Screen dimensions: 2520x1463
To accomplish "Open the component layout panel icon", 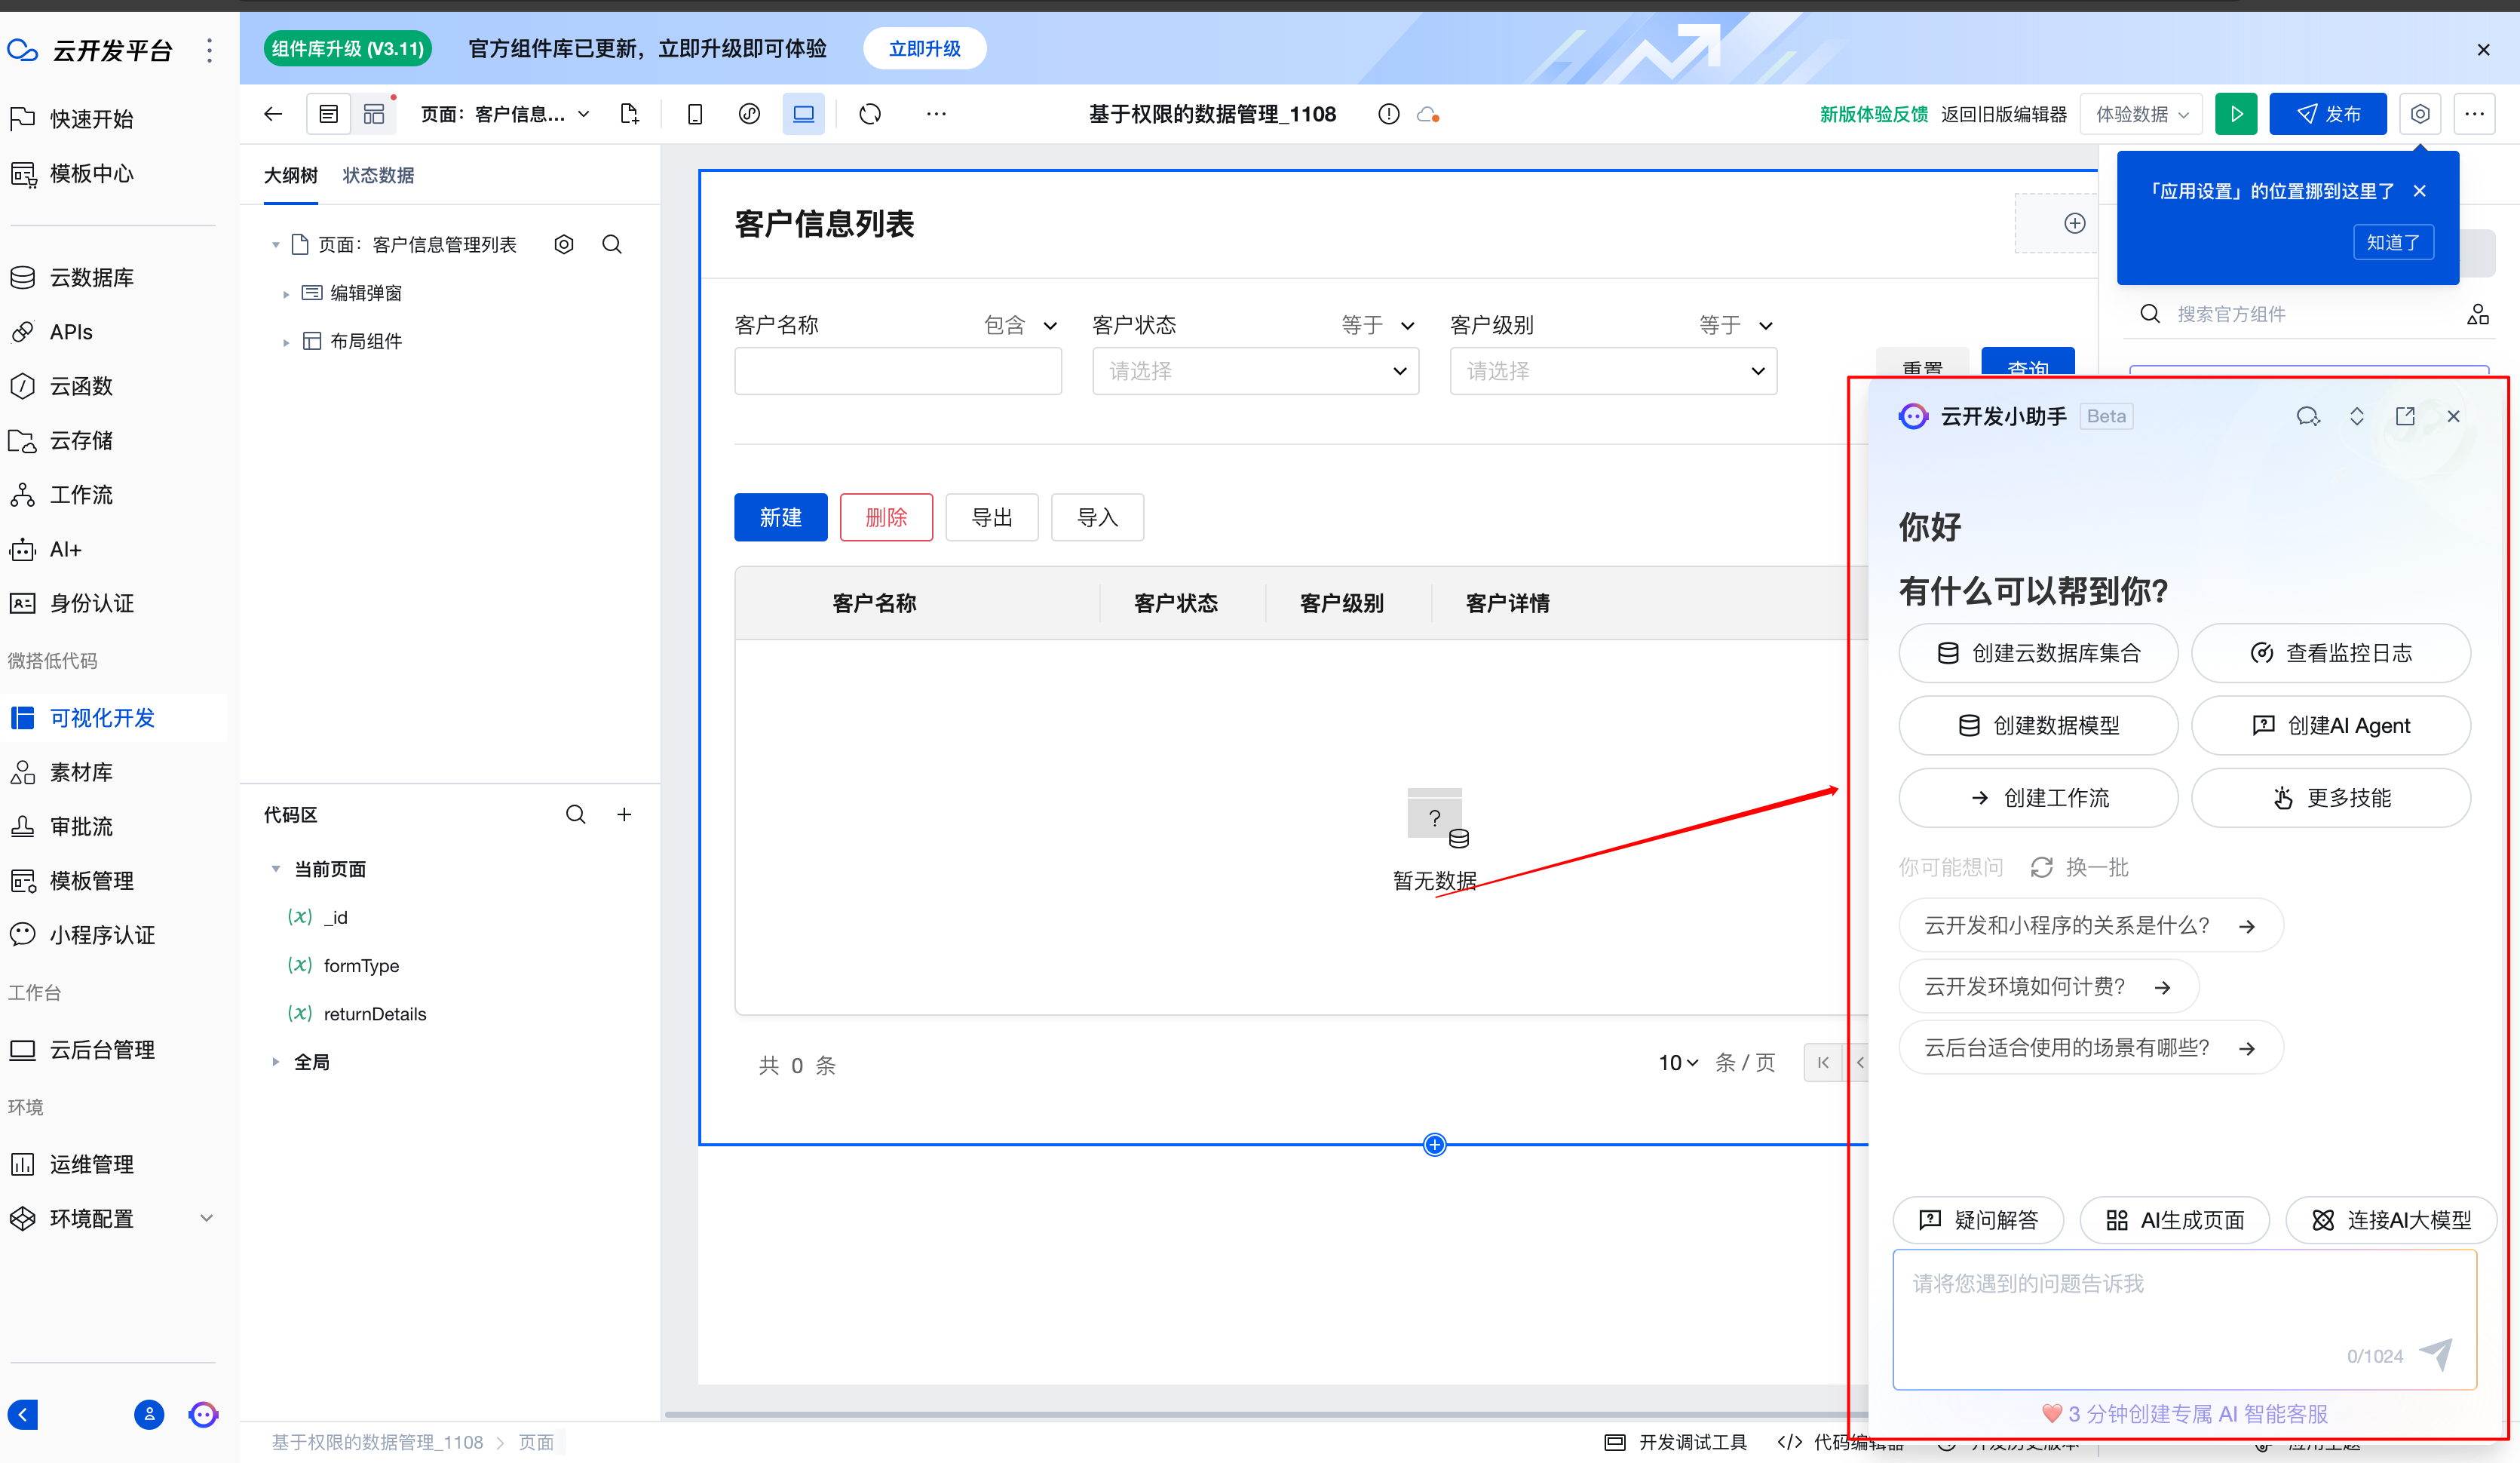I will [374, 114].
